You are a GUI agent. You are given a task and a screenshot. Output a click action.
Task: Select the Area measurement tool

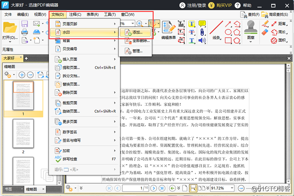tap(279, 40)
